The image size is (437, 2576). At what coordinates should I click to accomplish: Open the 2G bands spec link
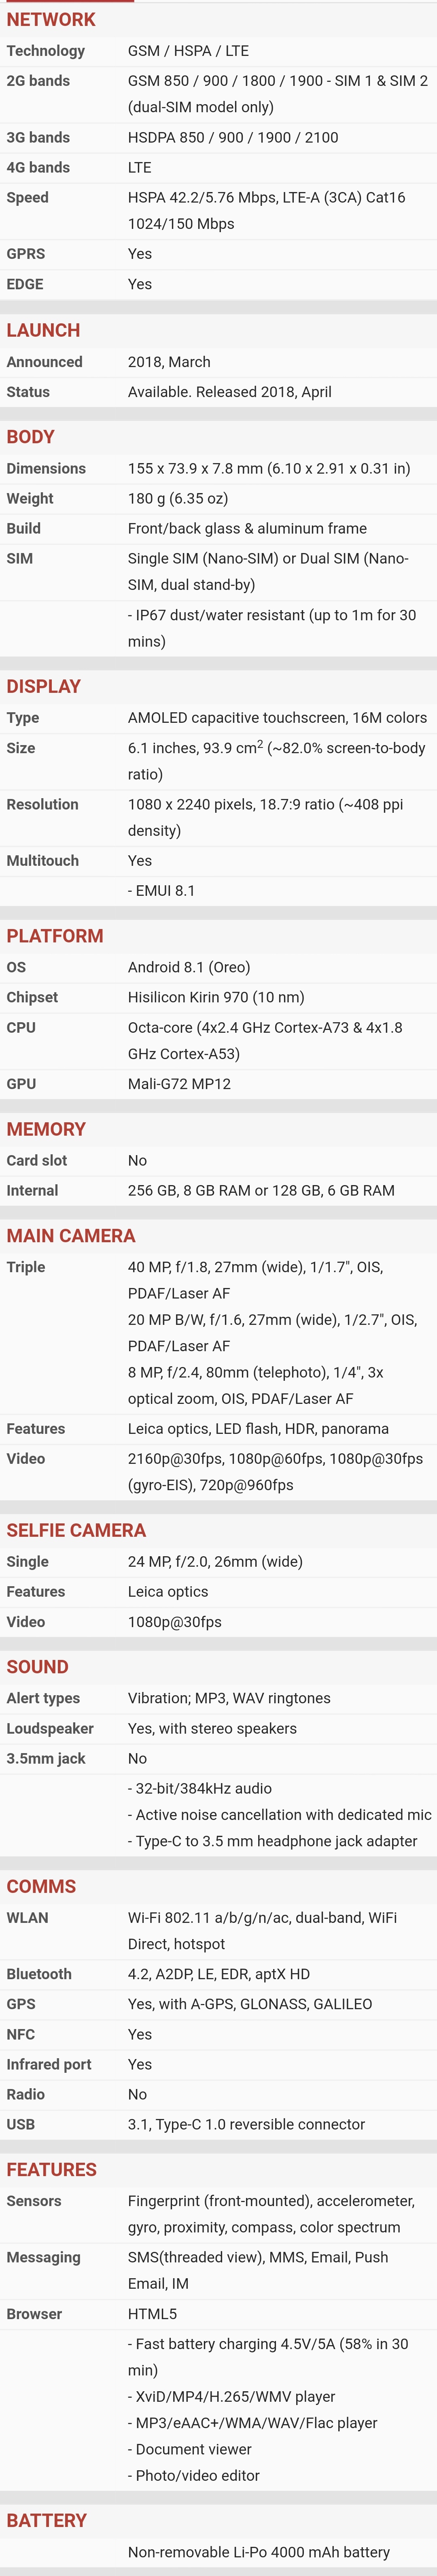[38, 81]
